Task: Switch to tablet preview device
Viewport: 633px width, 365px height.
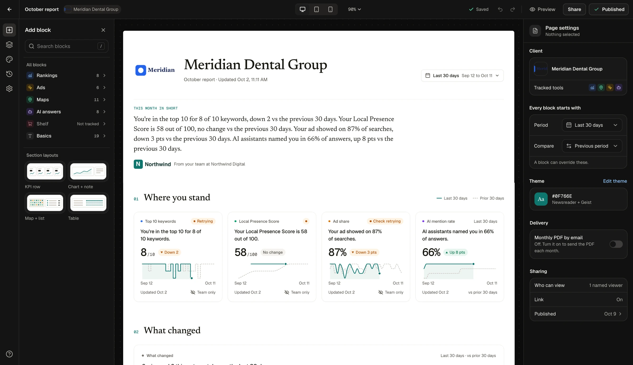Action: pyautogui.click(x=316, y=9)
